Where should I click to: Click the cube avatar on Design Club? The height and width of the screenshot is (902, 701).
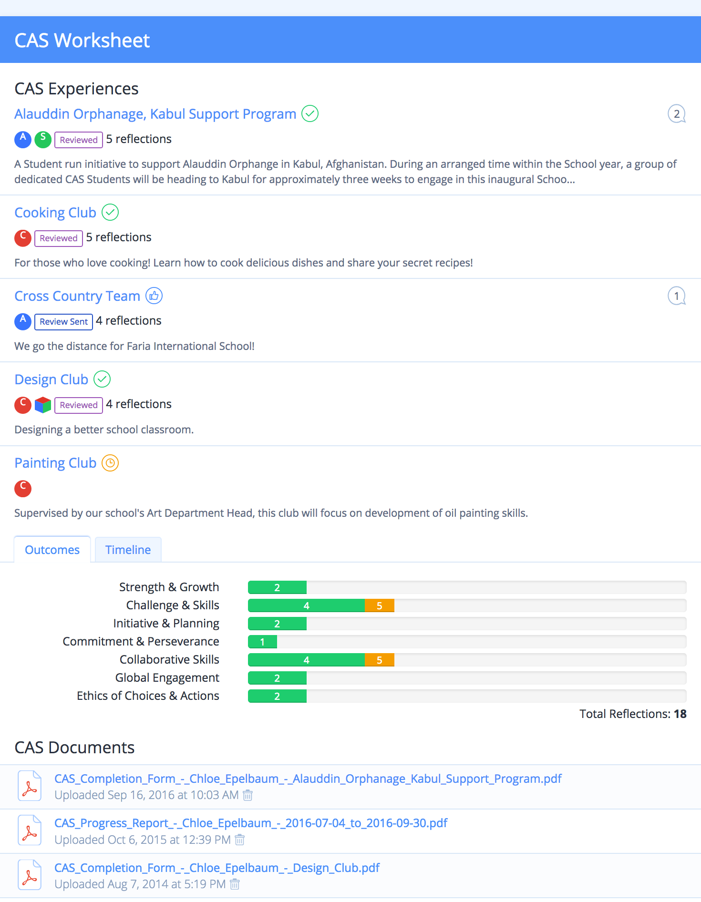[43, 405]
